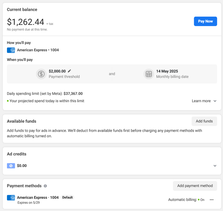Click the info icon next to Payment methods
Image resolution: width=223 pixels, height=211 pixels.
[45, 186]
